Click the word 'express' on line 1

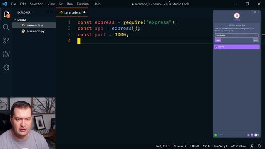104,22
